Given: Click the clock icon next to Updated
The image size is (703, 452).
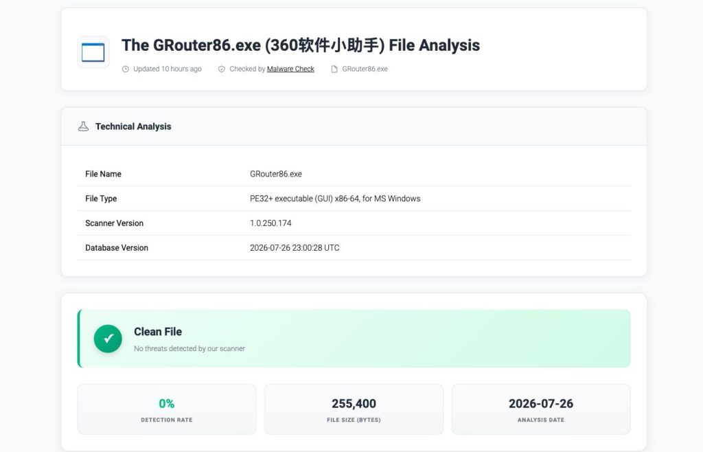Looking at the screenshot, I should click(x=126, y=69).
